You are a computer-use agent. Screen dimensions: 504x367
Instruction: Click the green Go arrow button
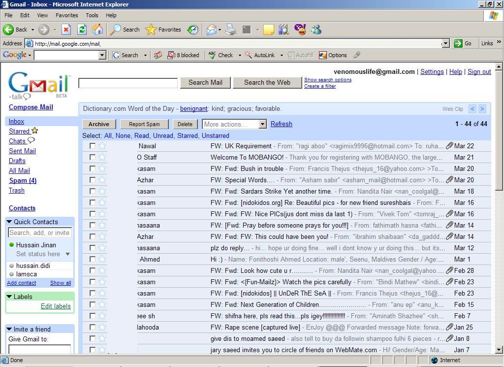point(458,43)
